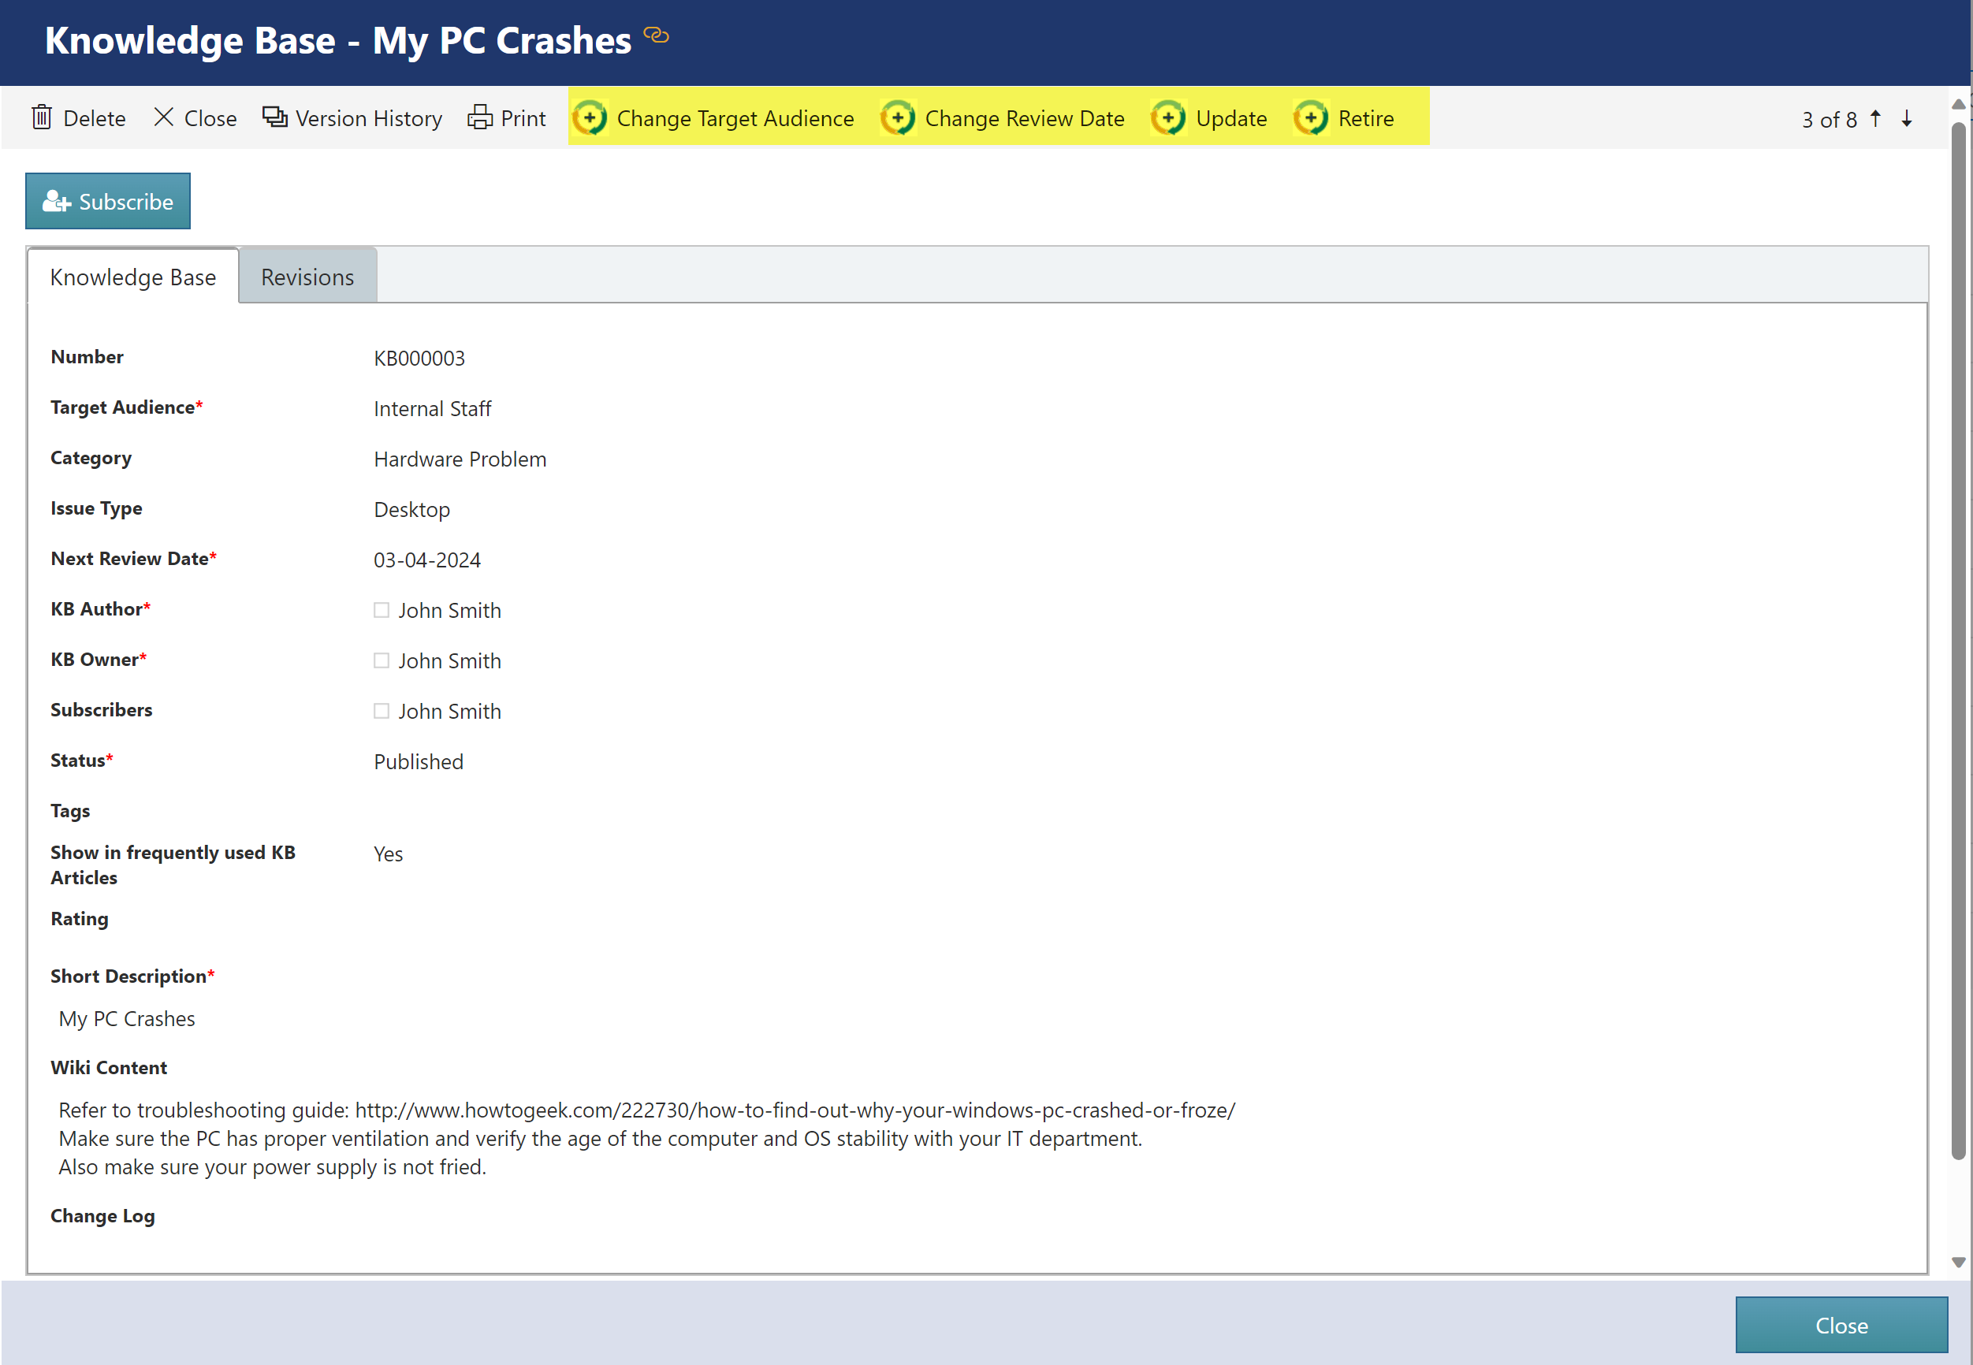Click the link icon beside the title
1973x1365 pixels.
656,36
